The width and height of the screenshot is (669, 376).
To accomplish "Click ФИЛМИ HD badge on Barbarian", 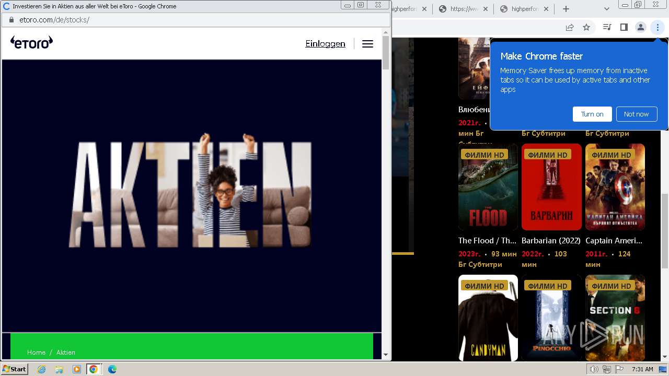I will coord(548,155).
